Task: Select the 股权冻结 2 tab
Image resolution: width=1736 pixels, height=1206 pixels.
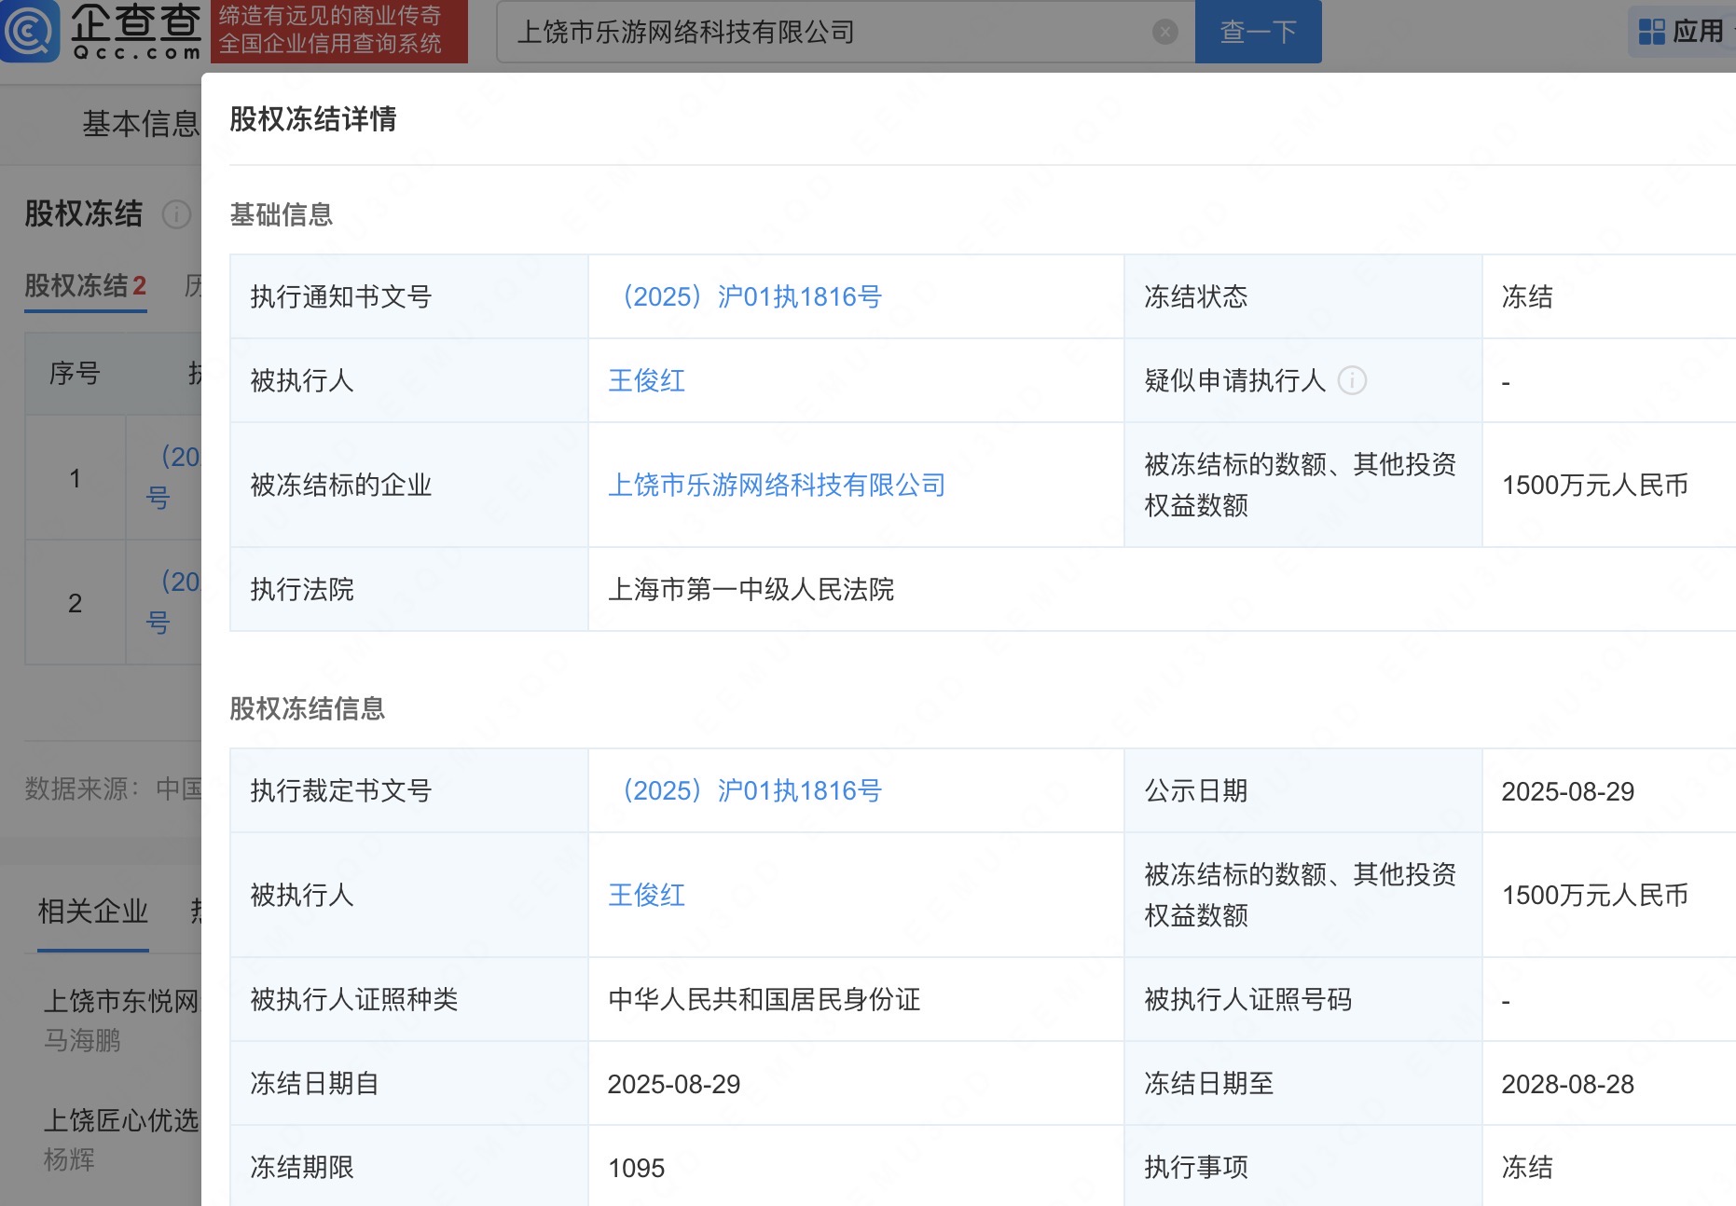Action: (86, 286)
